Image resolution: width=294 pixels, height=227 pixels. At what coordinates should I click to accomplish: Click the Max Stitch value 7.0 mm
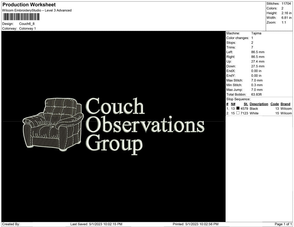[x=257, y=80]
